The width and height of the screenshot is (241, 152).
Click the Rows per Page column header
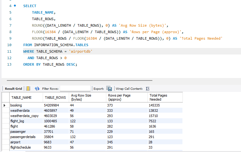(119, 98)
